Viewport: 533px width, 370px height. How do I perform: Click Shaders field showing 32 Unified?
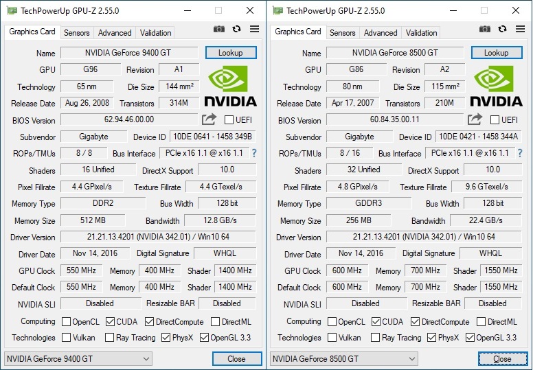pyautogui.click(x=364, y=170)
